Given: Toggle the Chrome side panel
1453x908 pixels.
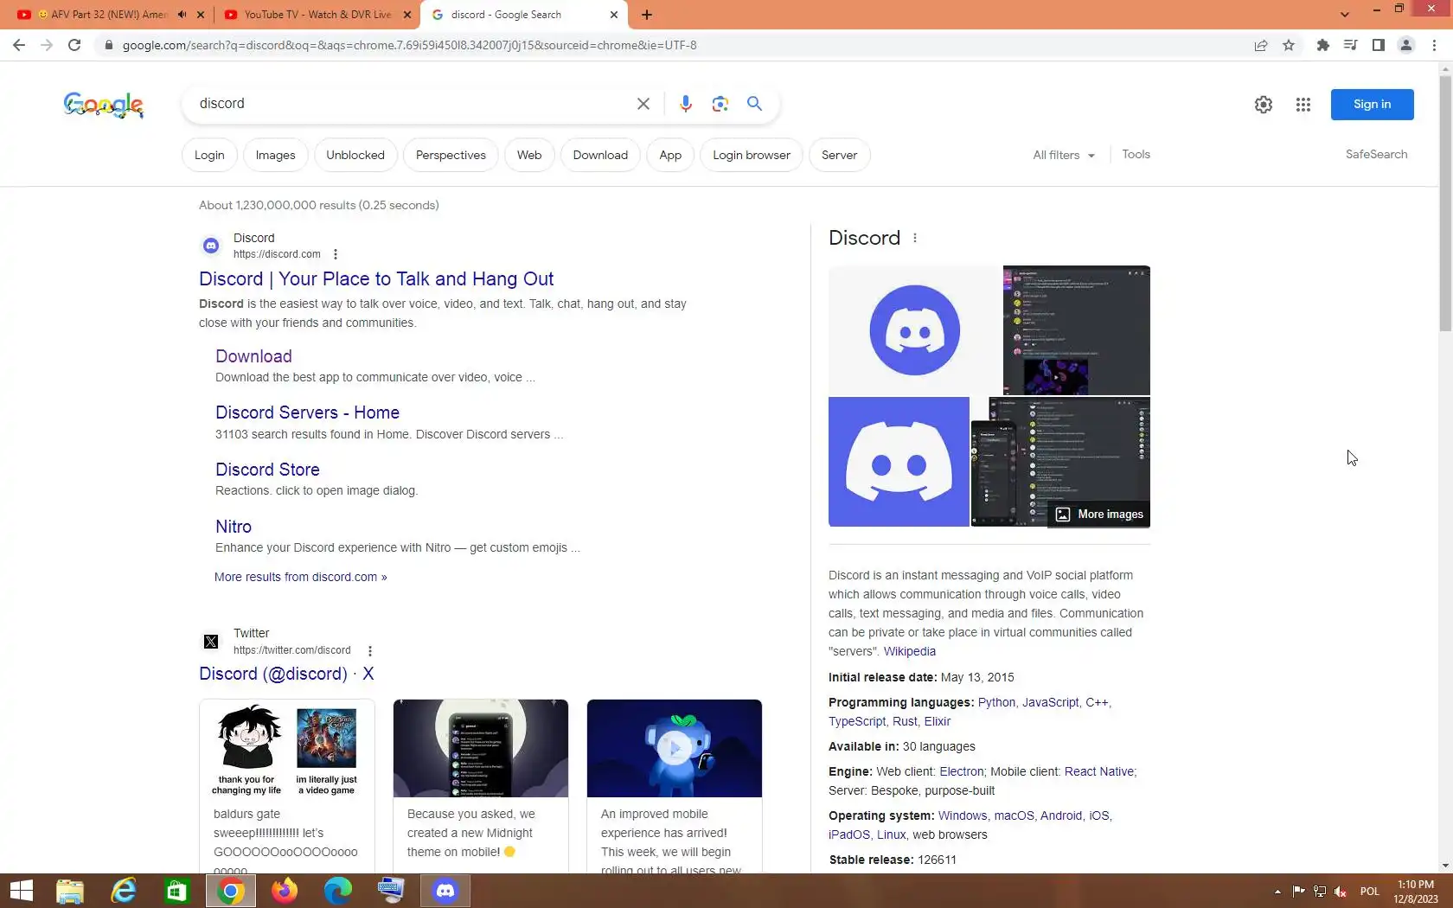Looking at the screenshot, I should tap(1379, 45).
